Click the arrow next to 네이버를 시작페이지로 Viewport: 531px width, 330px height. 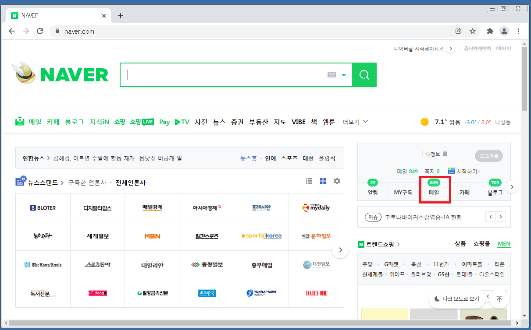click(x=451, y=49)
